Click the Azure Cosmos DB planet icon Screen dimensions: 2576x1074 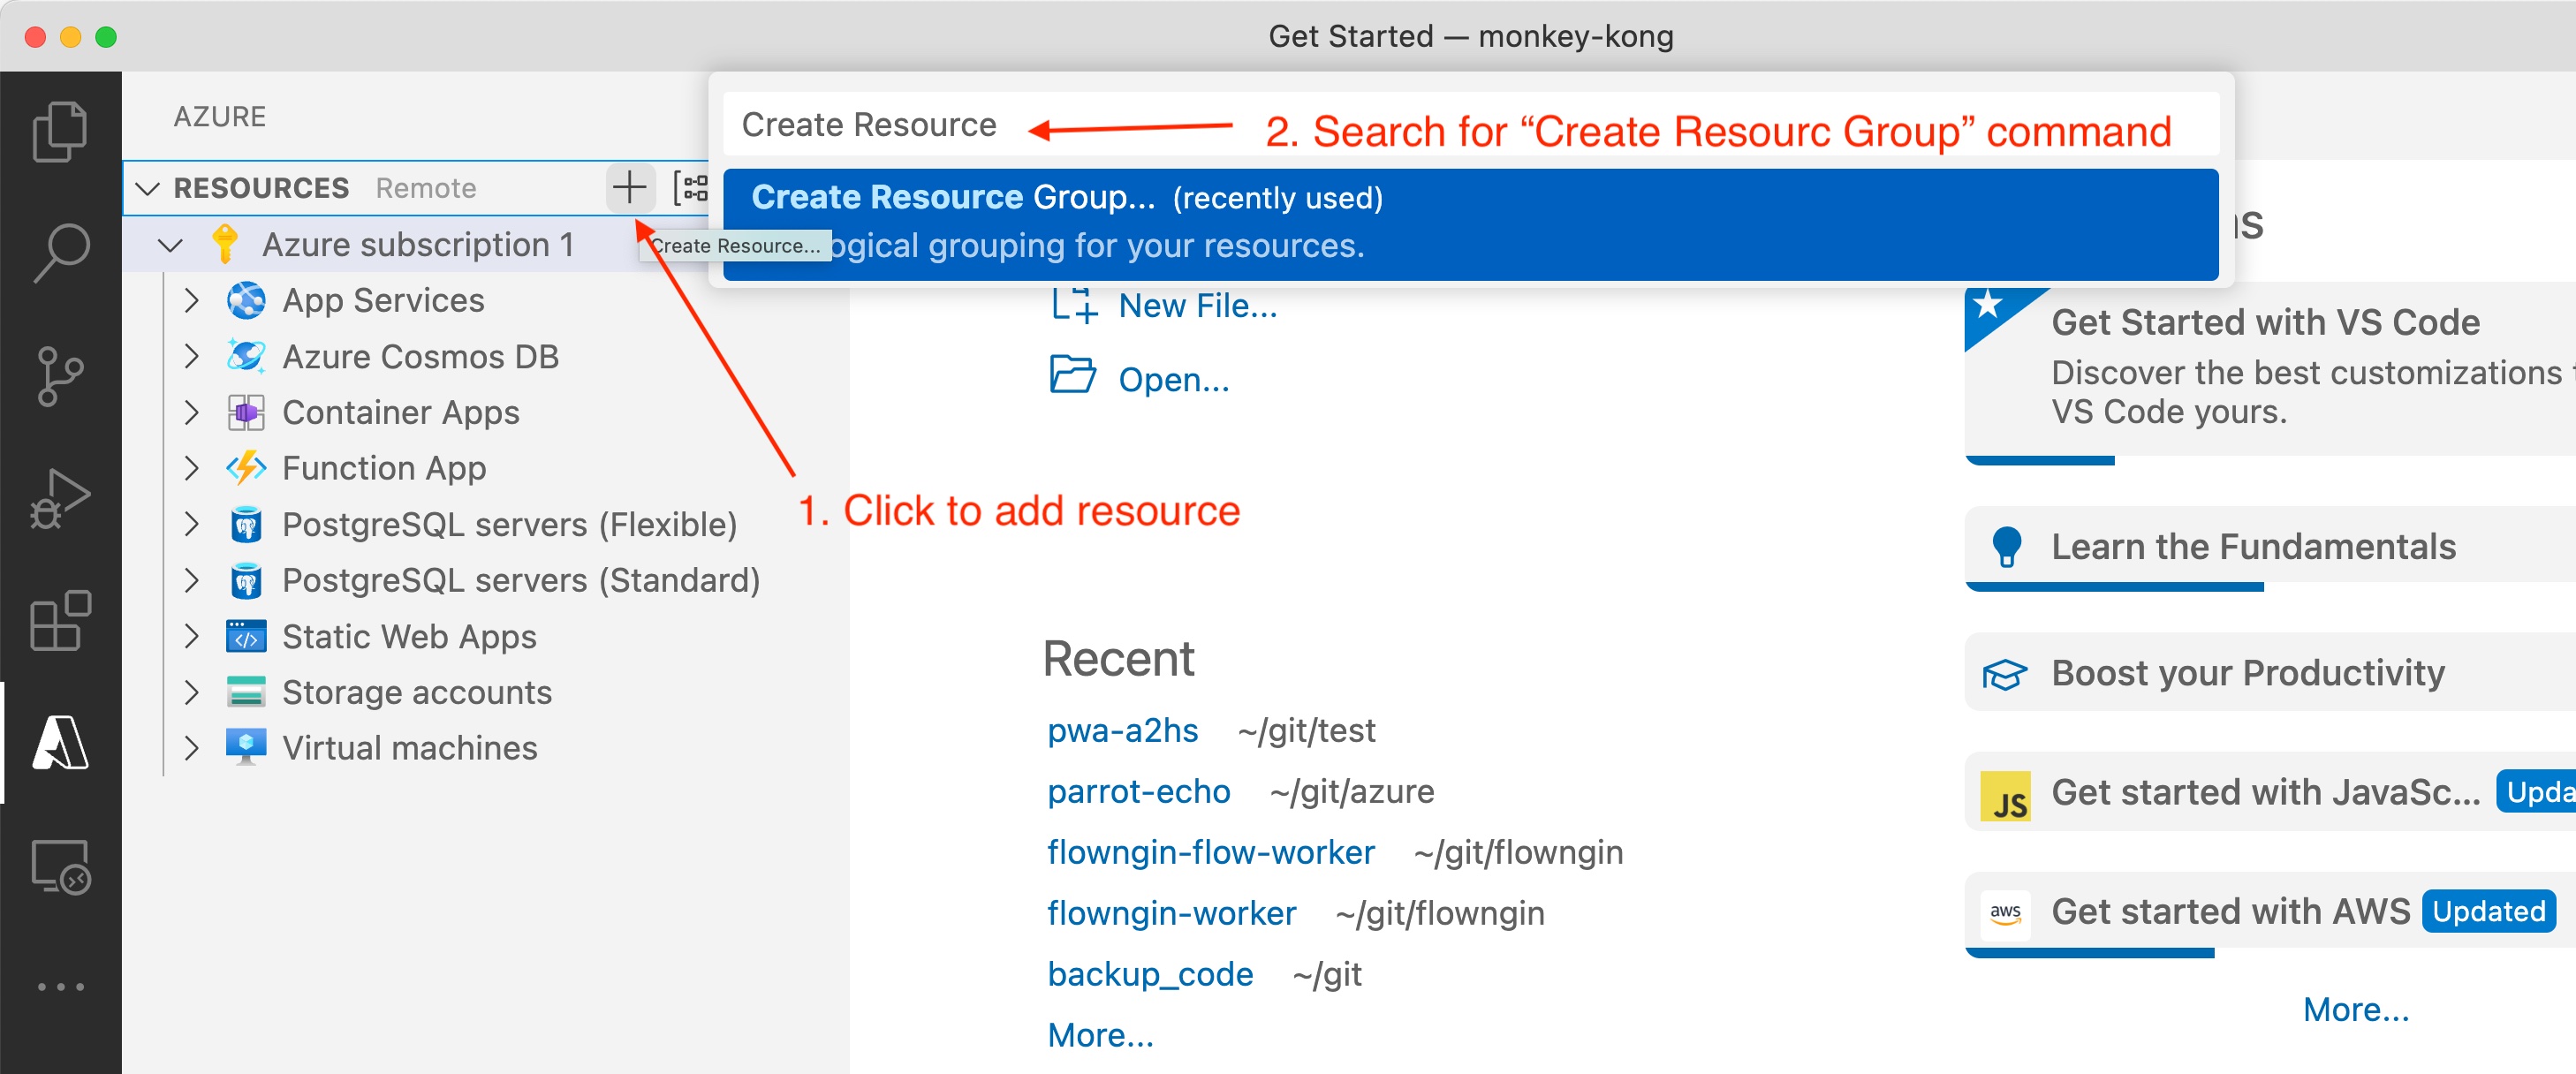click(x=246, y=356)
